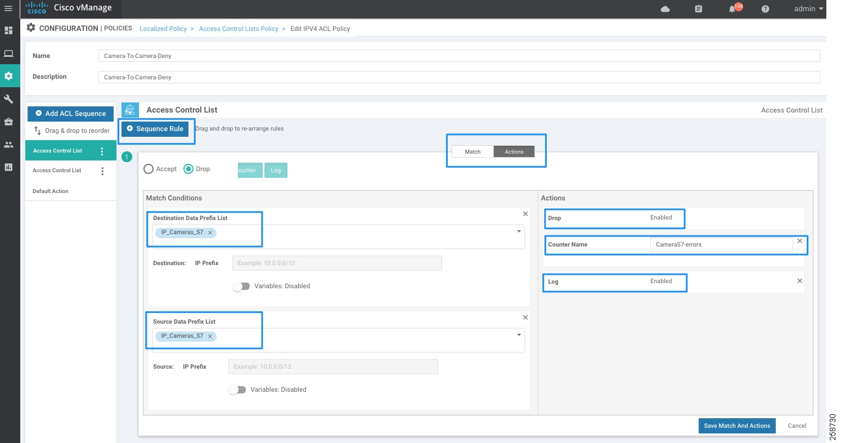
Task: Open the admin user menu
Action: tap(809, 8)
